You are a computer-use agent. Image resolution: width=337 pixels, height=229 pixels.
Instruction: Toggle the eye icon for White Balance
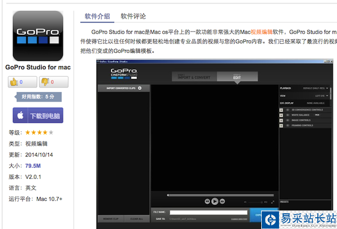point(288,115)
